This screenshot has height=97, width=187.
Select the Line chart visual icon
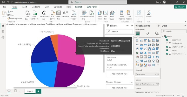137,45
